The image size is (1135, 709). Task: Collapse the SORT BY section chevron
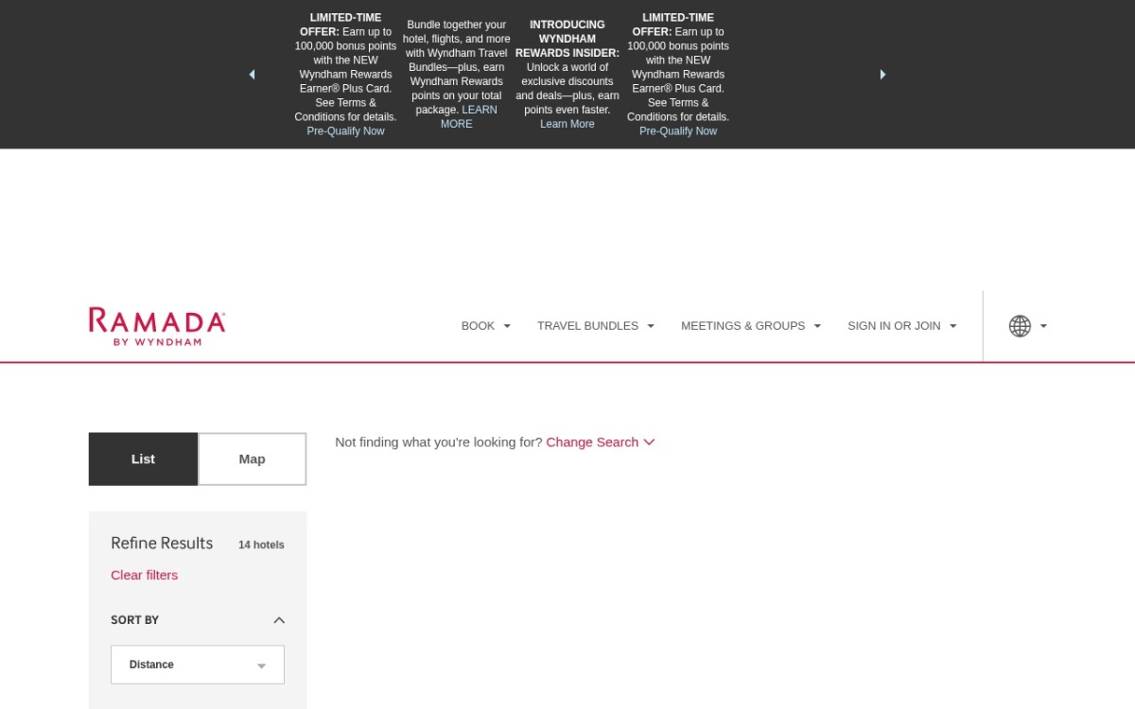[x=279, y=620]
